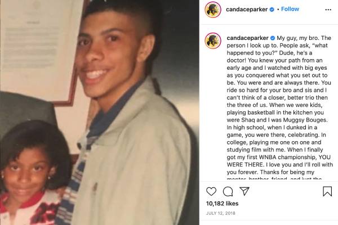Open the candaceparker username in the header
Viewport: 338px width, 225px height.
click(x=247, y=9)
